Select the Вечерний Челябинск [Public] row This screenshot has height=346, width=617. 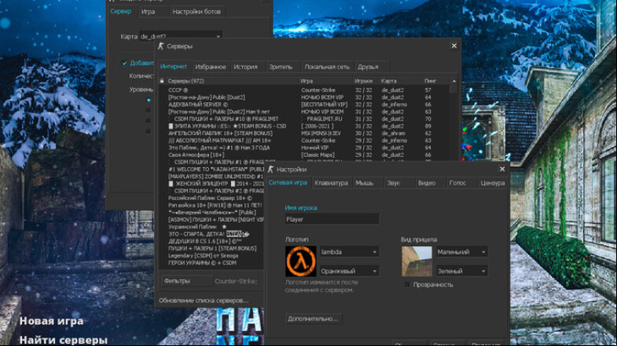211,213
